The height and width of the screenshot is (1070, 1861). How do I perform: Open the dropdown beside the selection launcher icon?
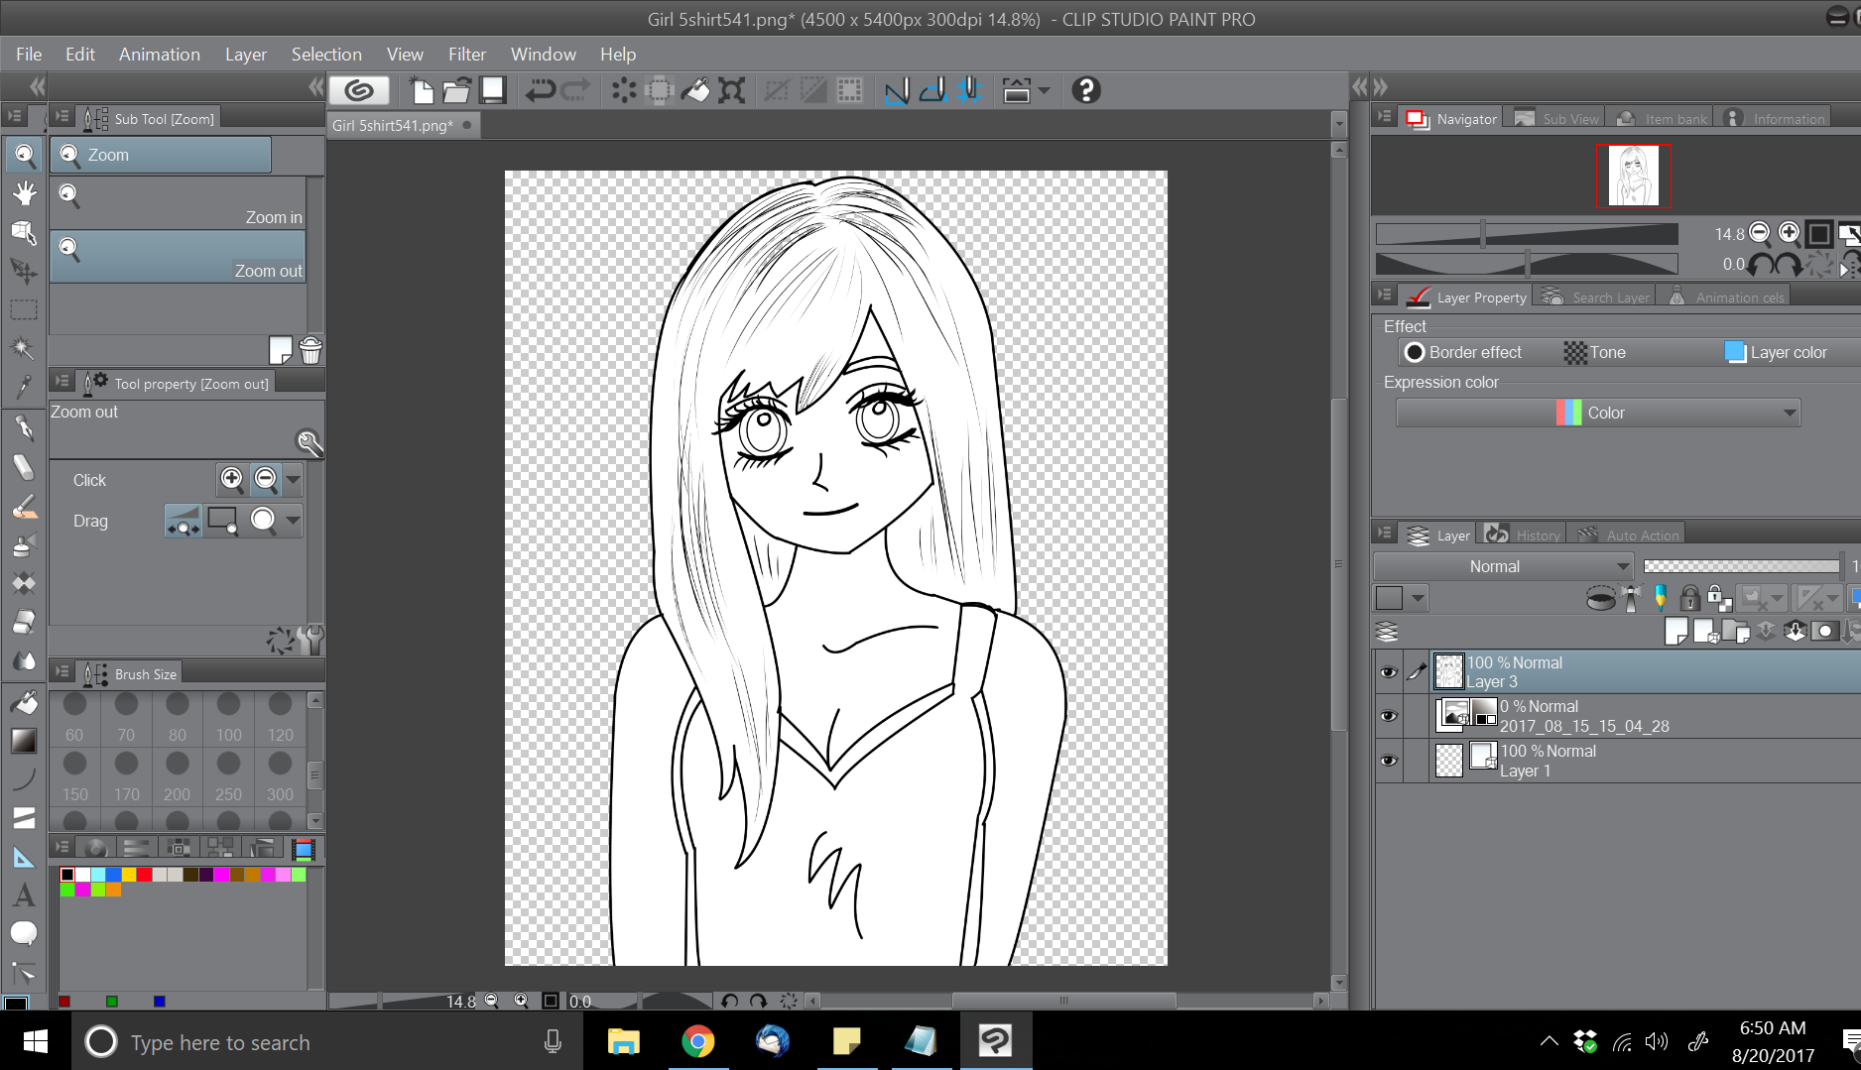click(x=1044, y=91)
